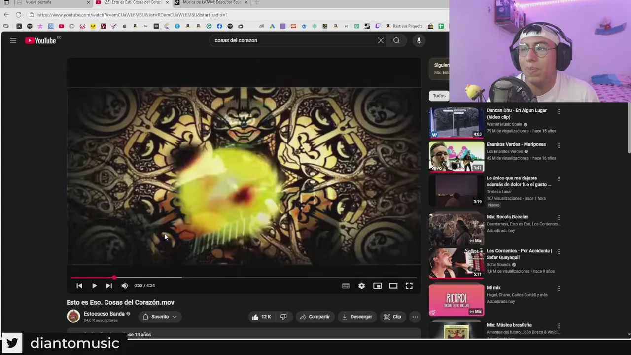Open the red YouTube bookmark icon
The image size is (631, 355).
coord(61,26)
